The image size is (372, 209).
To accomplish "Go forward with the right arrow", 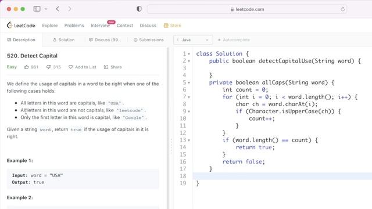I will [70, 9].
